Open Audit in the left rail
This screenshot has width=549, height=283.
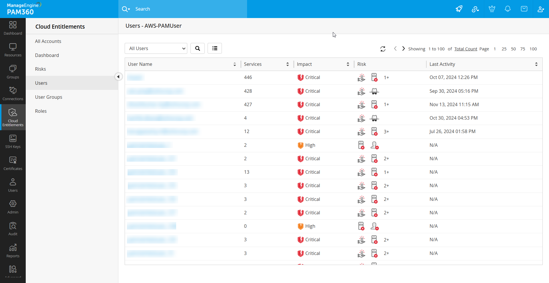coord(13,229)
